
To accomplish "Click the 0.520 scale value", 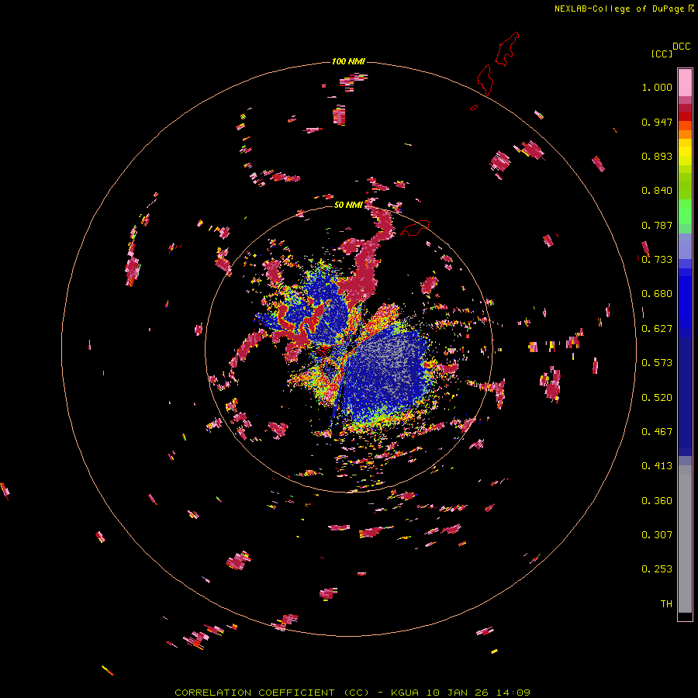I will [x=657, y=398].
